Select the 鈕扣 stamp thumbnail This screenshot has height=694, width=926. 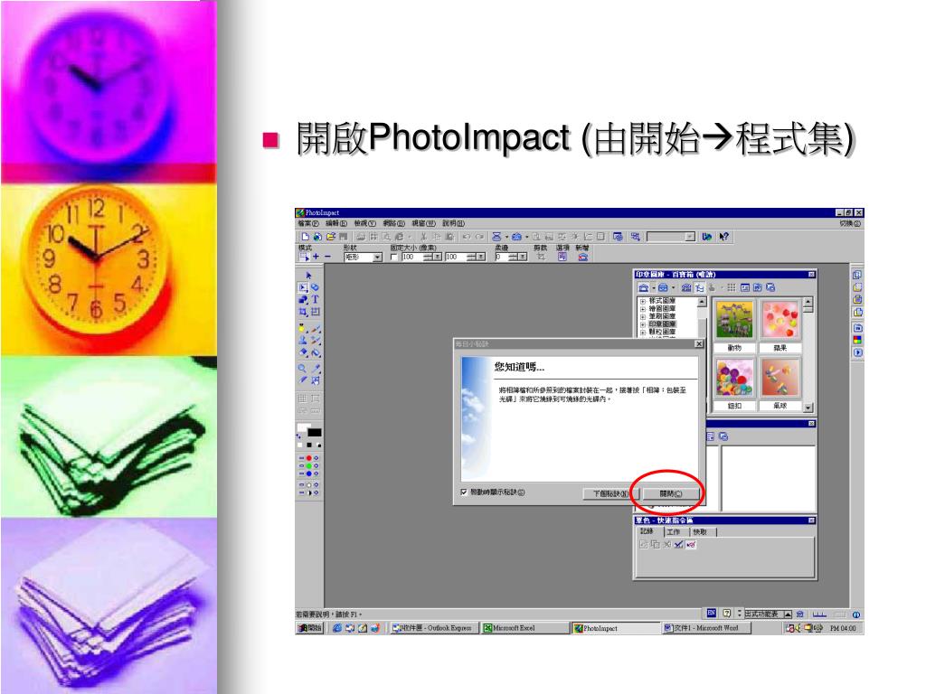[x=734, y=378]
